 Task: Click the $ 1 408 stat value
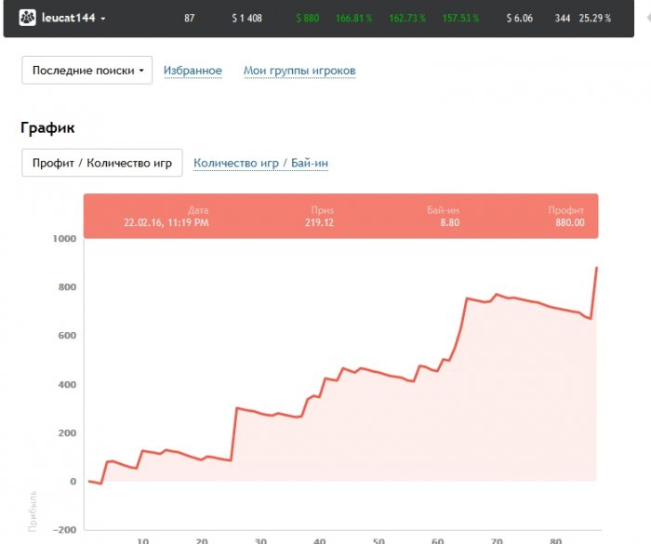(246, 18)
